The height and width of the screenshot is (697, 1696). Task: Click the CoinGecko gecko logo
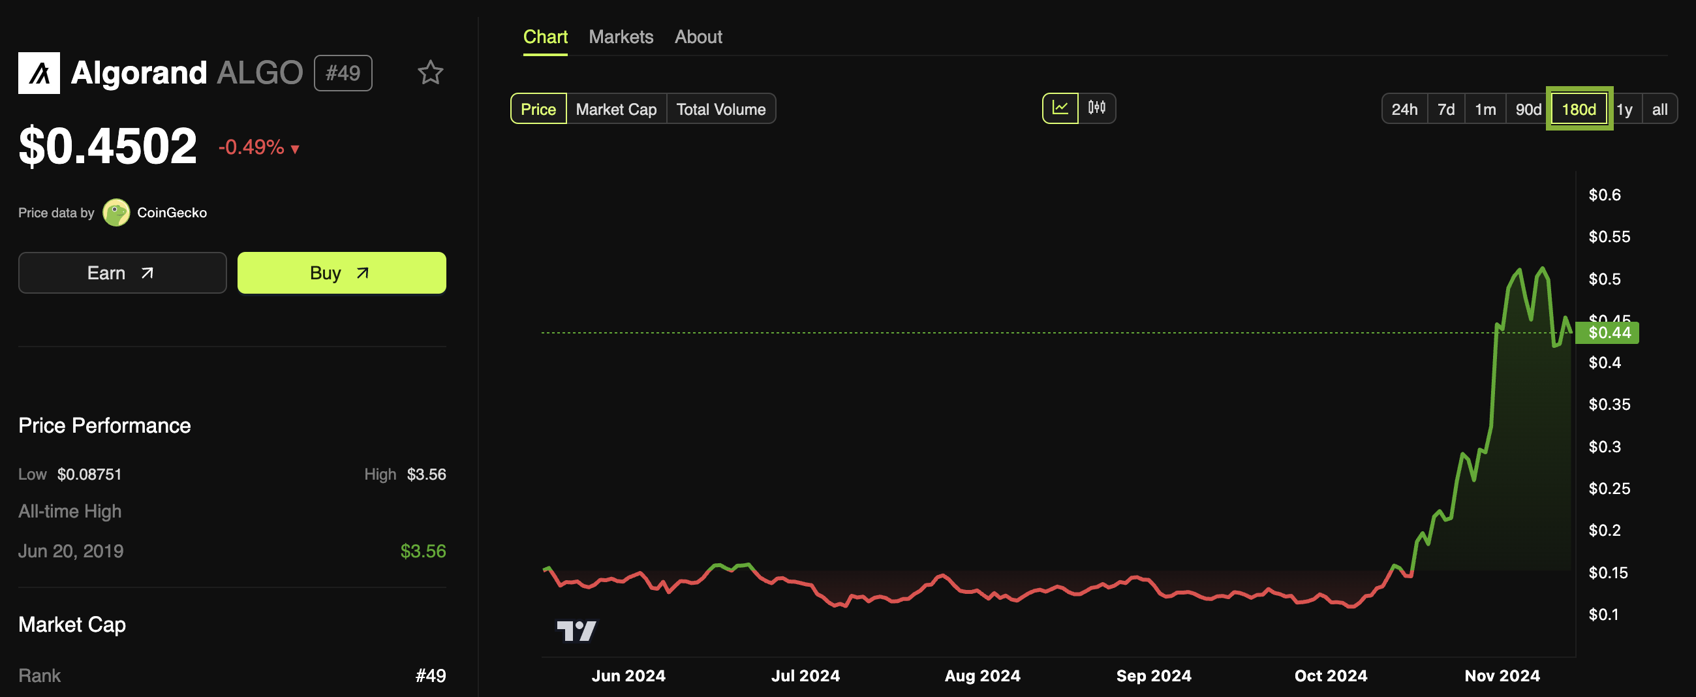pyautogui.click(x=117, y=213)
